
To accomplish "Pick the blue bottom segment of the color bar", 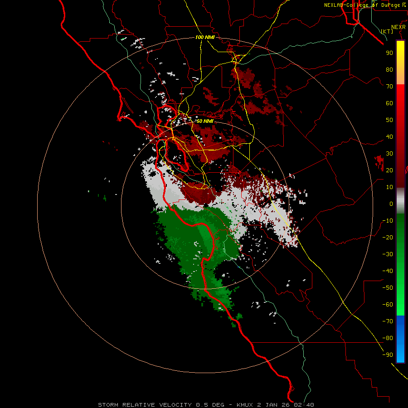I will pyautogui.click(x=400, y=339).
